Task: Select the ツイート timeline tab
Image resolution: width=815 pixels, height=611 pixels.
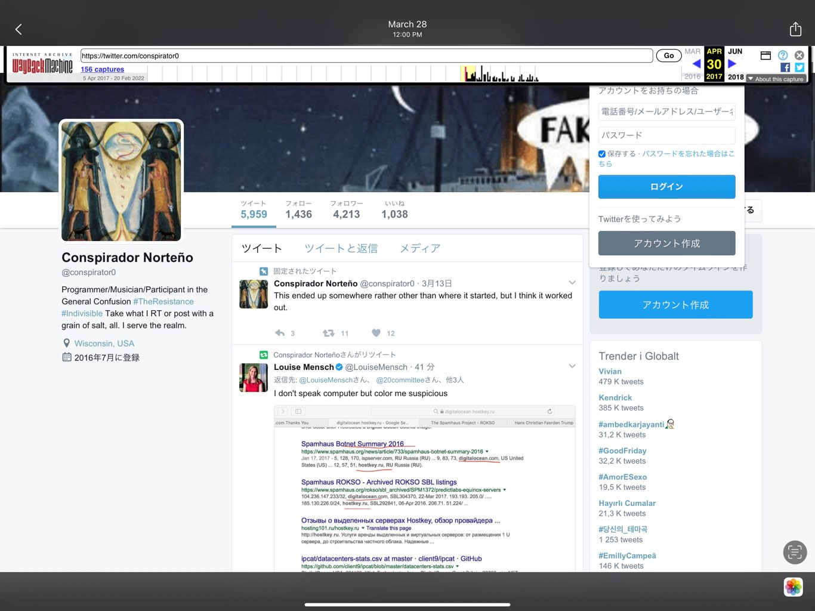Action: click(x=261, y=248)
